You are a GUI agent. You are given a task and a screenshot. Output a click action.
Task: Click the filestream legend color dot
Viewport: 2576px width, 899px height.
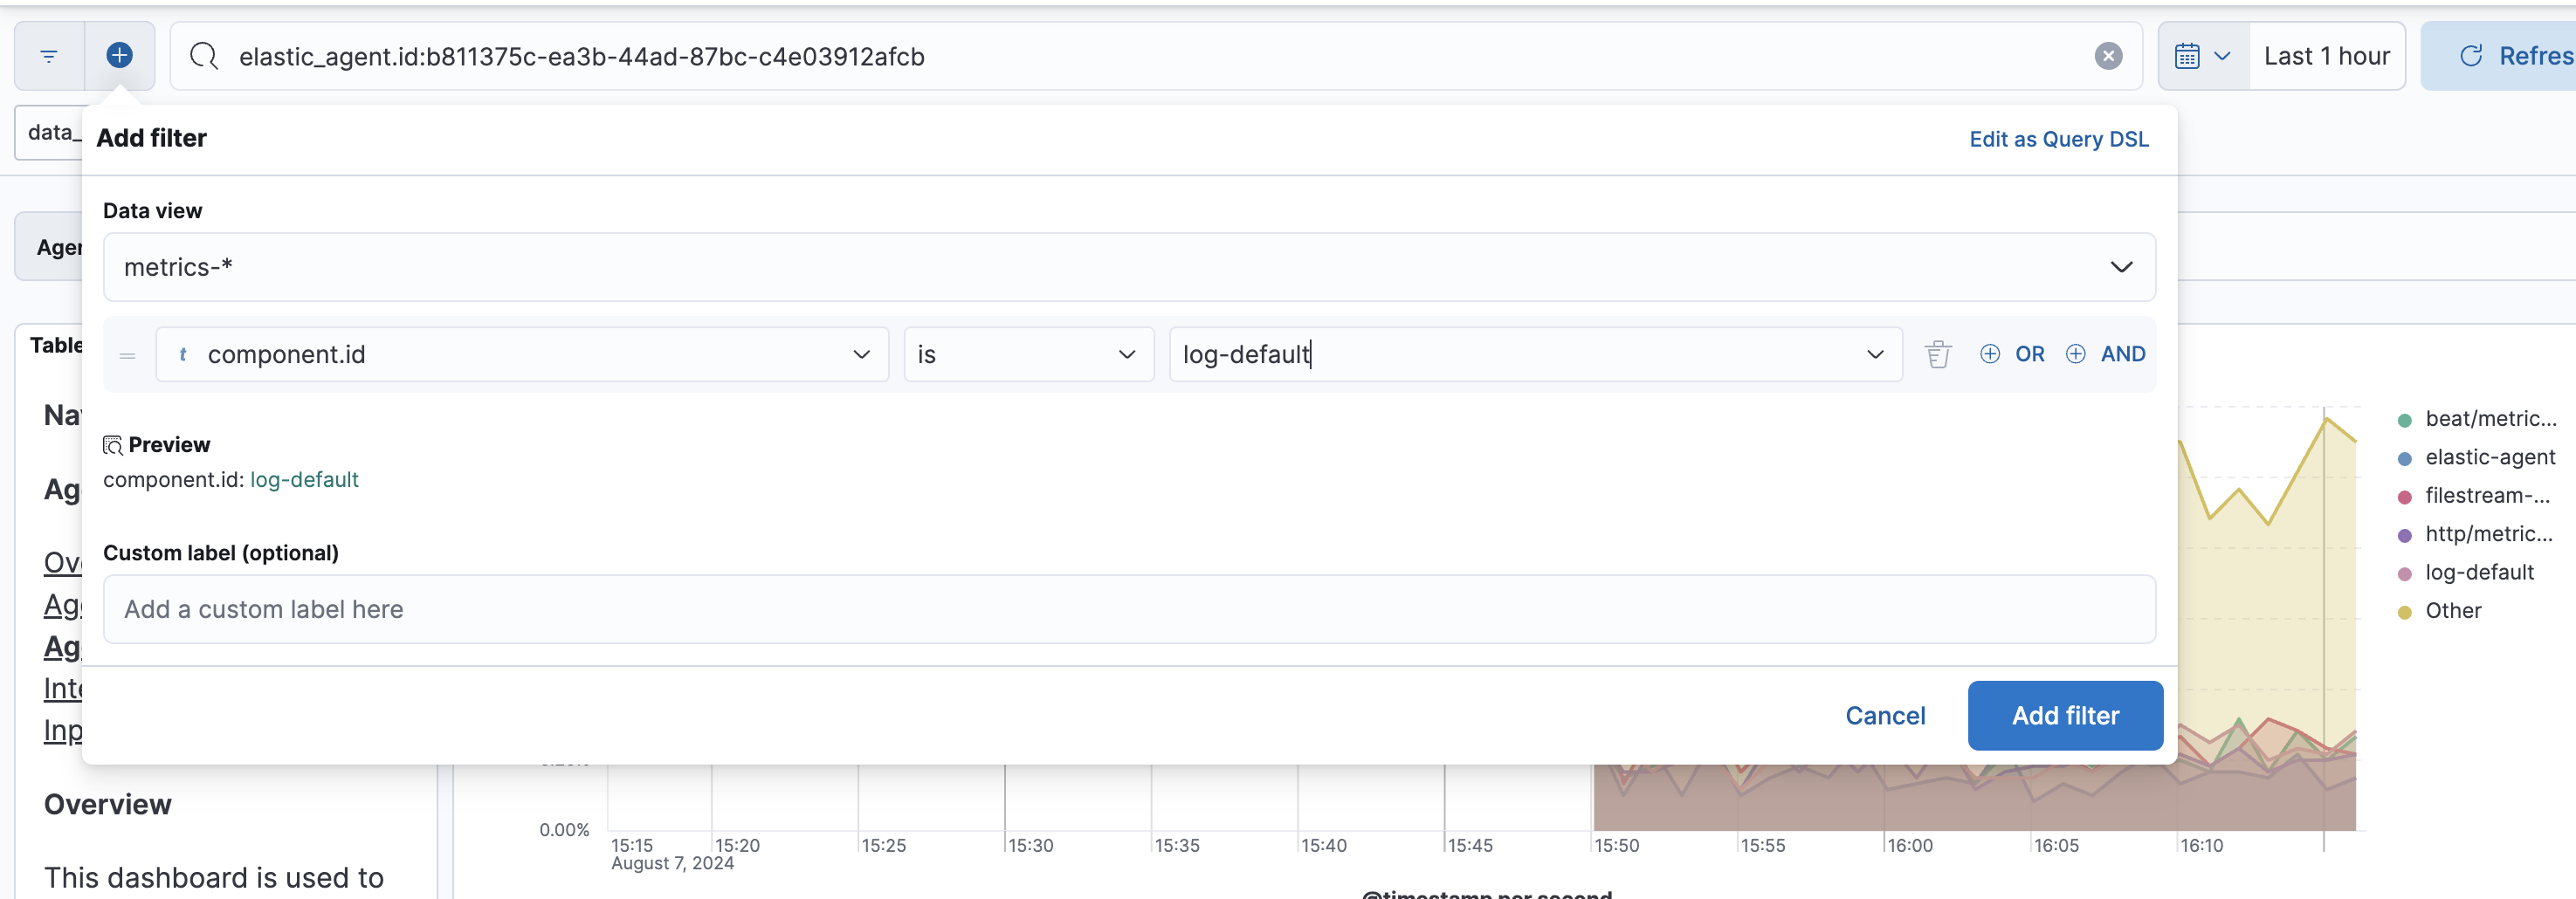pos(2404,497)
